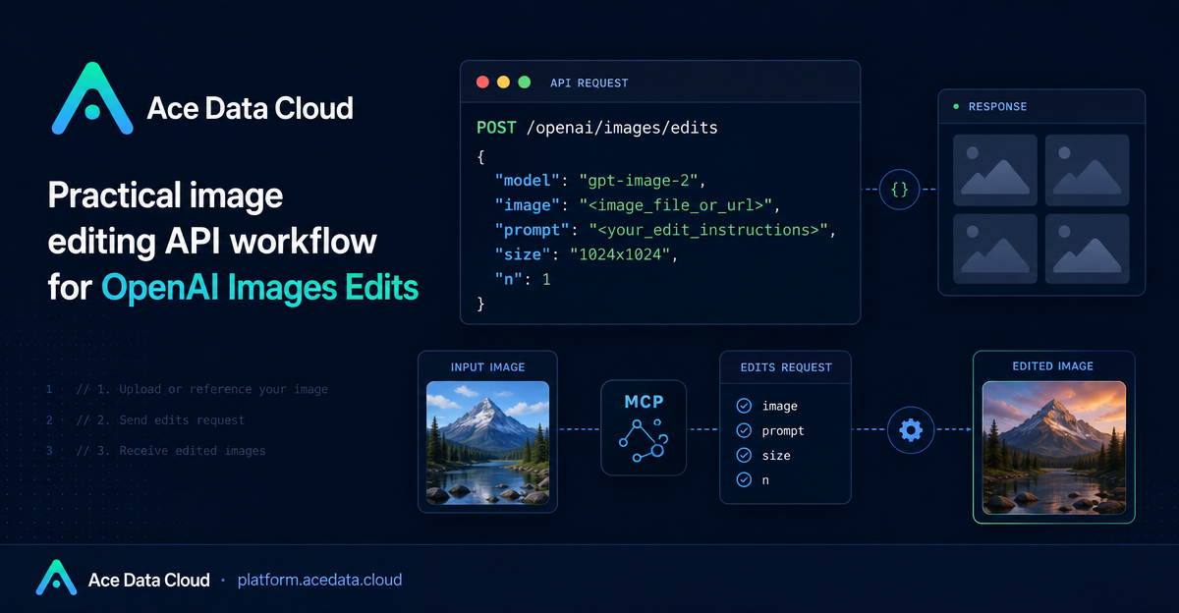Click the API REQUEST window title

click(589, 83)
